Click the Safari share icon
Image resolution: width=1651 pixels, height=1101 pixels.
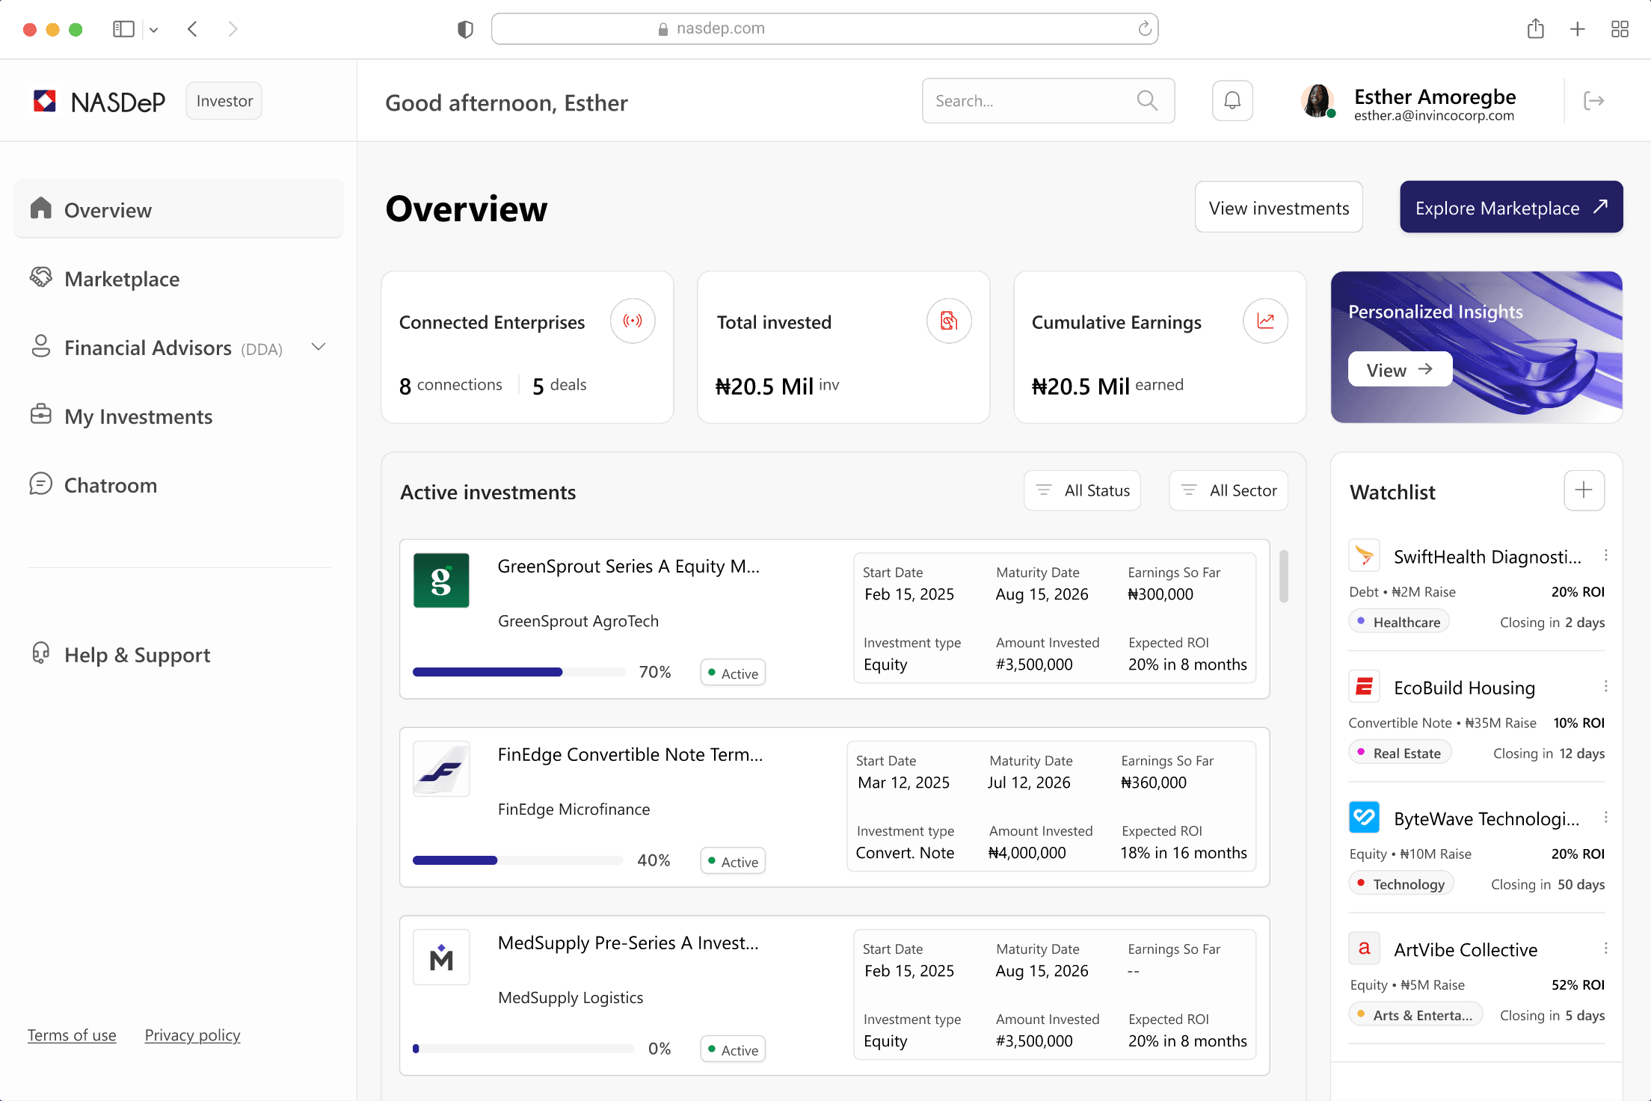pos(1535,28)
